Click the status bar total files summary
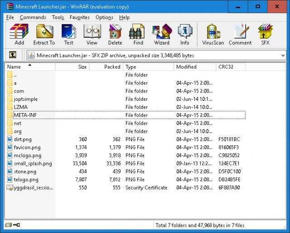The image size is (290, 233). click(x=200, y=225)
